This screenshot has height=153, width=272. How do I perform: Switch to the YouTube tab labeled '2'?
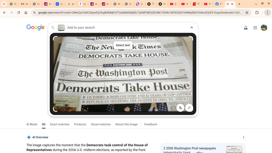(173, 4)
